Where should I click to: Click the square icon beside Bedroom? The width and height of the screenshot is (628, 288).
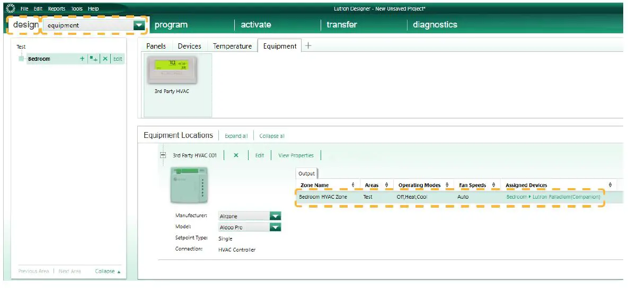click(x=22, y=59)
